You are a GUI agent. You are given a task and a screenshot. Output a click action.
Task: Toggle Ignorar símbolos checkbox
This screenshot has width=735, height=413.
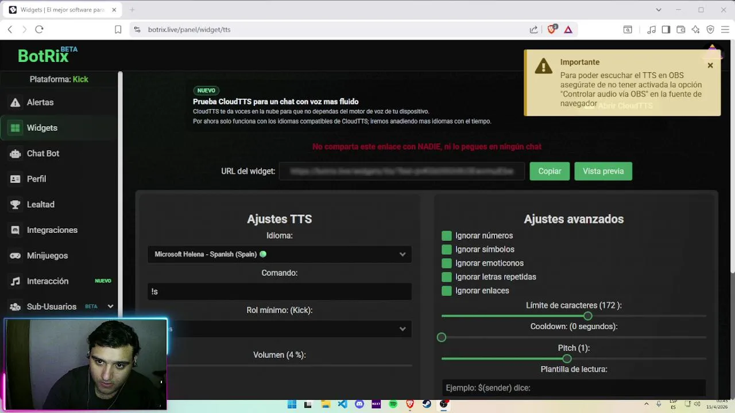point(447,250)
